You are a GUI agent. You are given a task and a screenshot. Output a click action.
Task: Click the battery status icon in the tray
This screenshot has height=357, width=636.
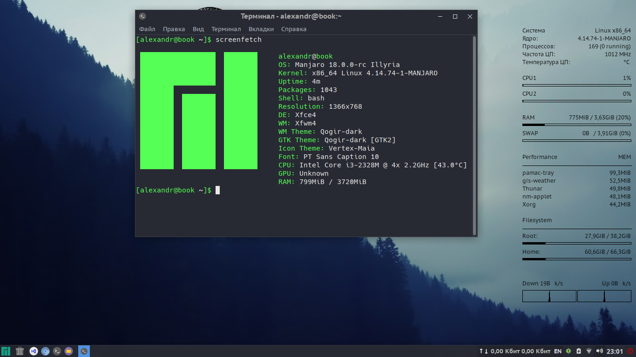[578, 351]
